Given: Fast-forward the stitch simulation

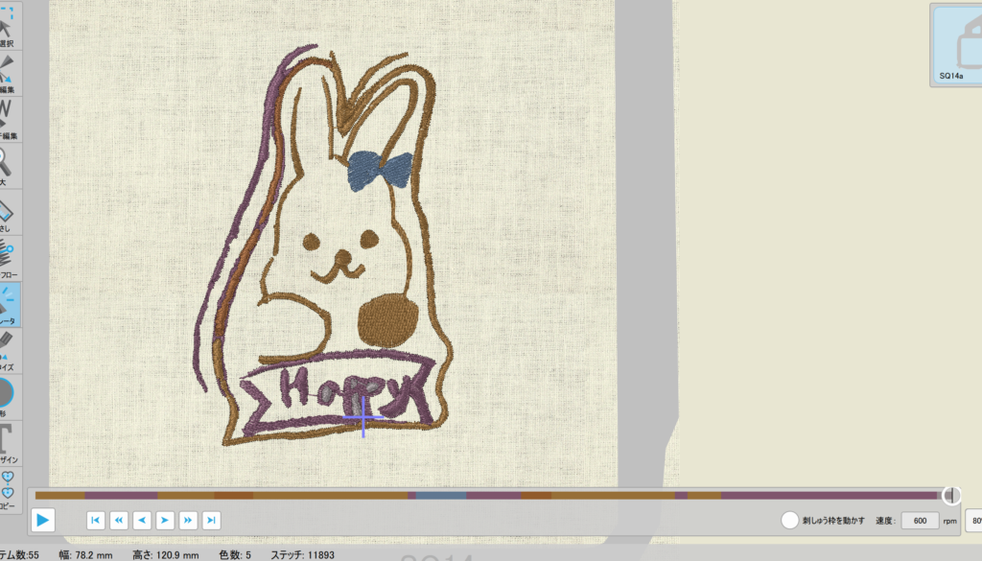Looking at the screenshot, I should (x=189, y=520).
